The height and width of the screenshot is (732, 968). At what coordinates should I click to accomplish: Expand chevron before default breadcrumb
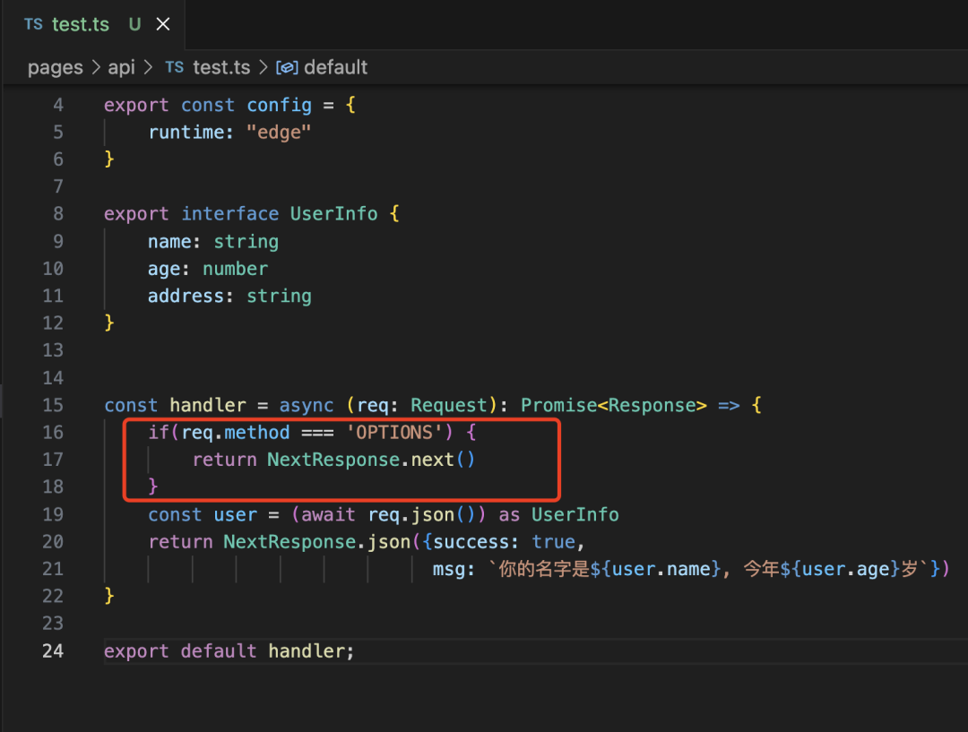(263, 67)
